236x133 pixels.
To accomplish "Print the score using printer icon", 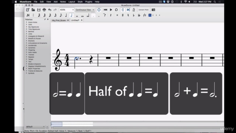I will 44,10.
